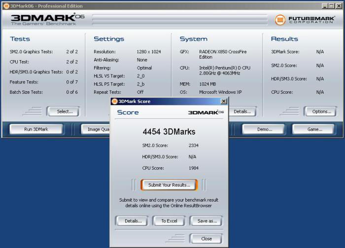The height and width of the screenshot is (248, 345).
Task: Click 3DMark Score N/A in Results
Action: click(320, 52)
